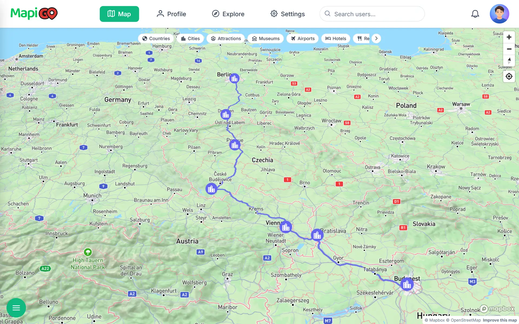Open the Mapbox attribution link
Viewport: 519px width, 324px height.
[x=434, y=320]
